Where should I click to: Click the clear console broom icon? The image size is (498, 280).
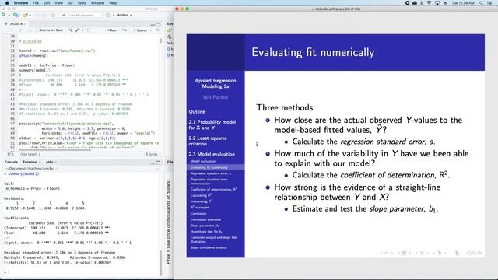tap(157, 169)
